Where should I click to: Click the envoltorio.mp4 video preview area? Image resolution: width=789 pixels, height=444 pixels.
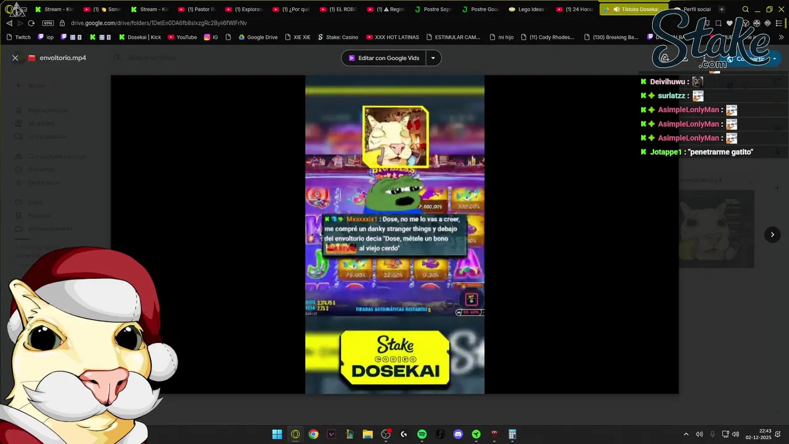point(394,234)
